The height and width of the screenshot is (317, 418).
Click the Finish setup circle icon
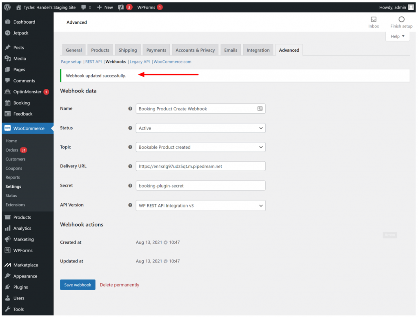pyautogui.click(x=401, y=20)
